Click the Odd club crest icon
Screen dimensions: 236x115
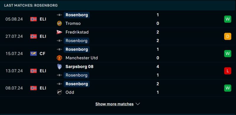point(59,92)
